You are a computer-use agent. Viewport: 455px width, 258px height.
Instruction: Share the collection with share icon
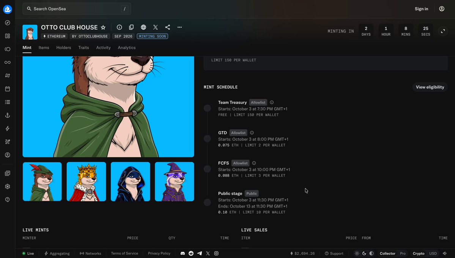point(167,27)
